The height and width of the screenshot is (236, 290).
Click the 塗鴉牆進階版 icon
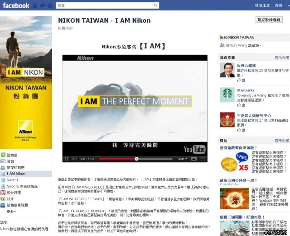point(3,205)
